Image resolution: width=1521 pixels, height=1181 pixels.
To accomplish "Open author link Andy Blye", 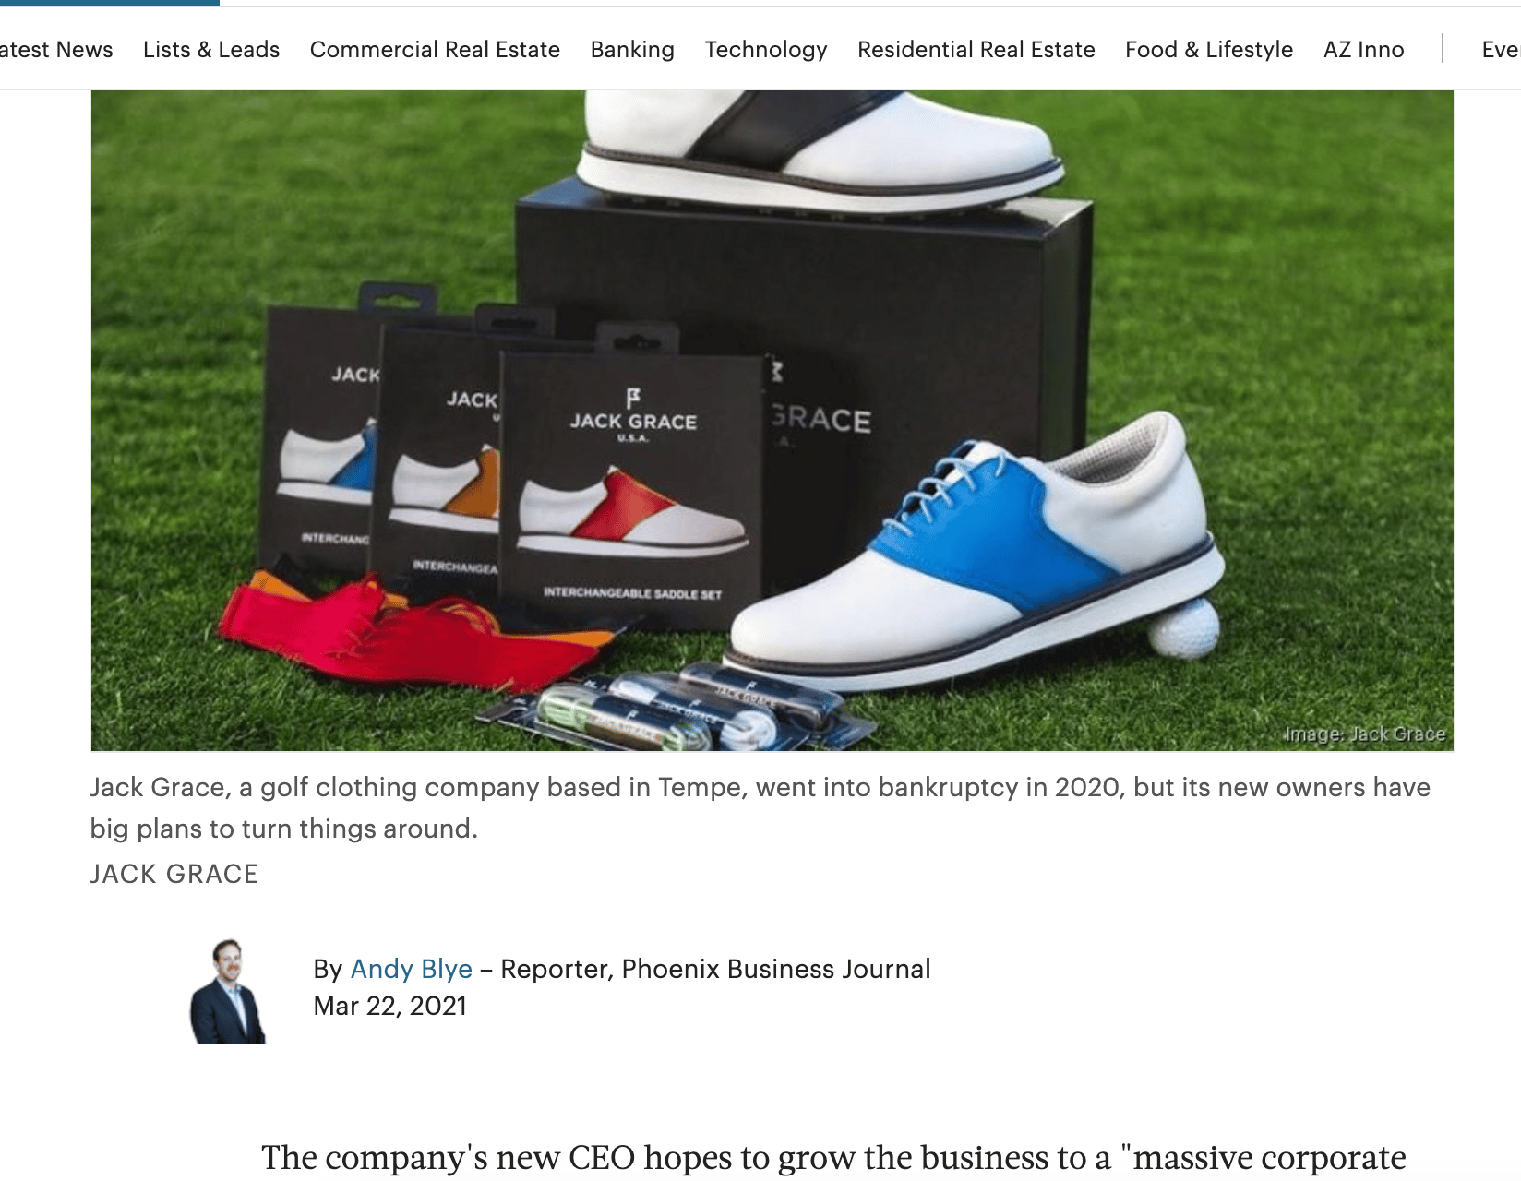I will (x=412, y=969).
